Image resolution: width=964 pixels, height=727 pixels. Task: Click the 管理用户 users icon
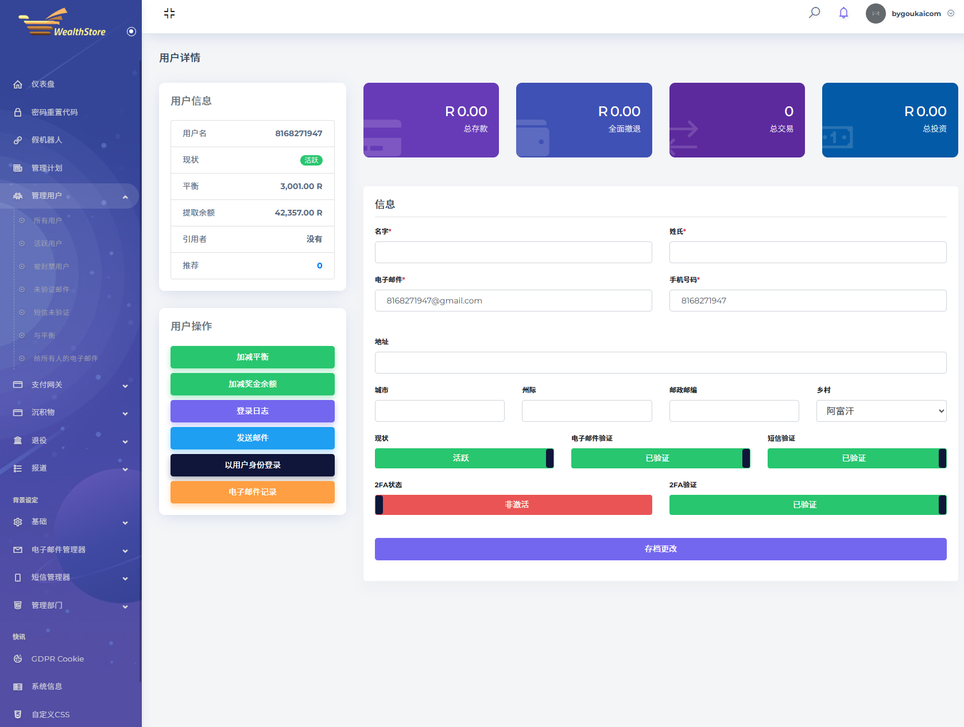pos(18,196)
